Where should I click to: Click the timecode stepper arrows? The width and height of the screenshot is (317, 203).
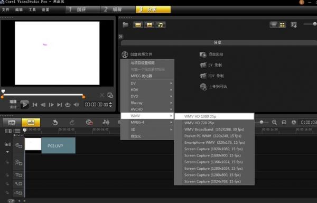point(110,105)
